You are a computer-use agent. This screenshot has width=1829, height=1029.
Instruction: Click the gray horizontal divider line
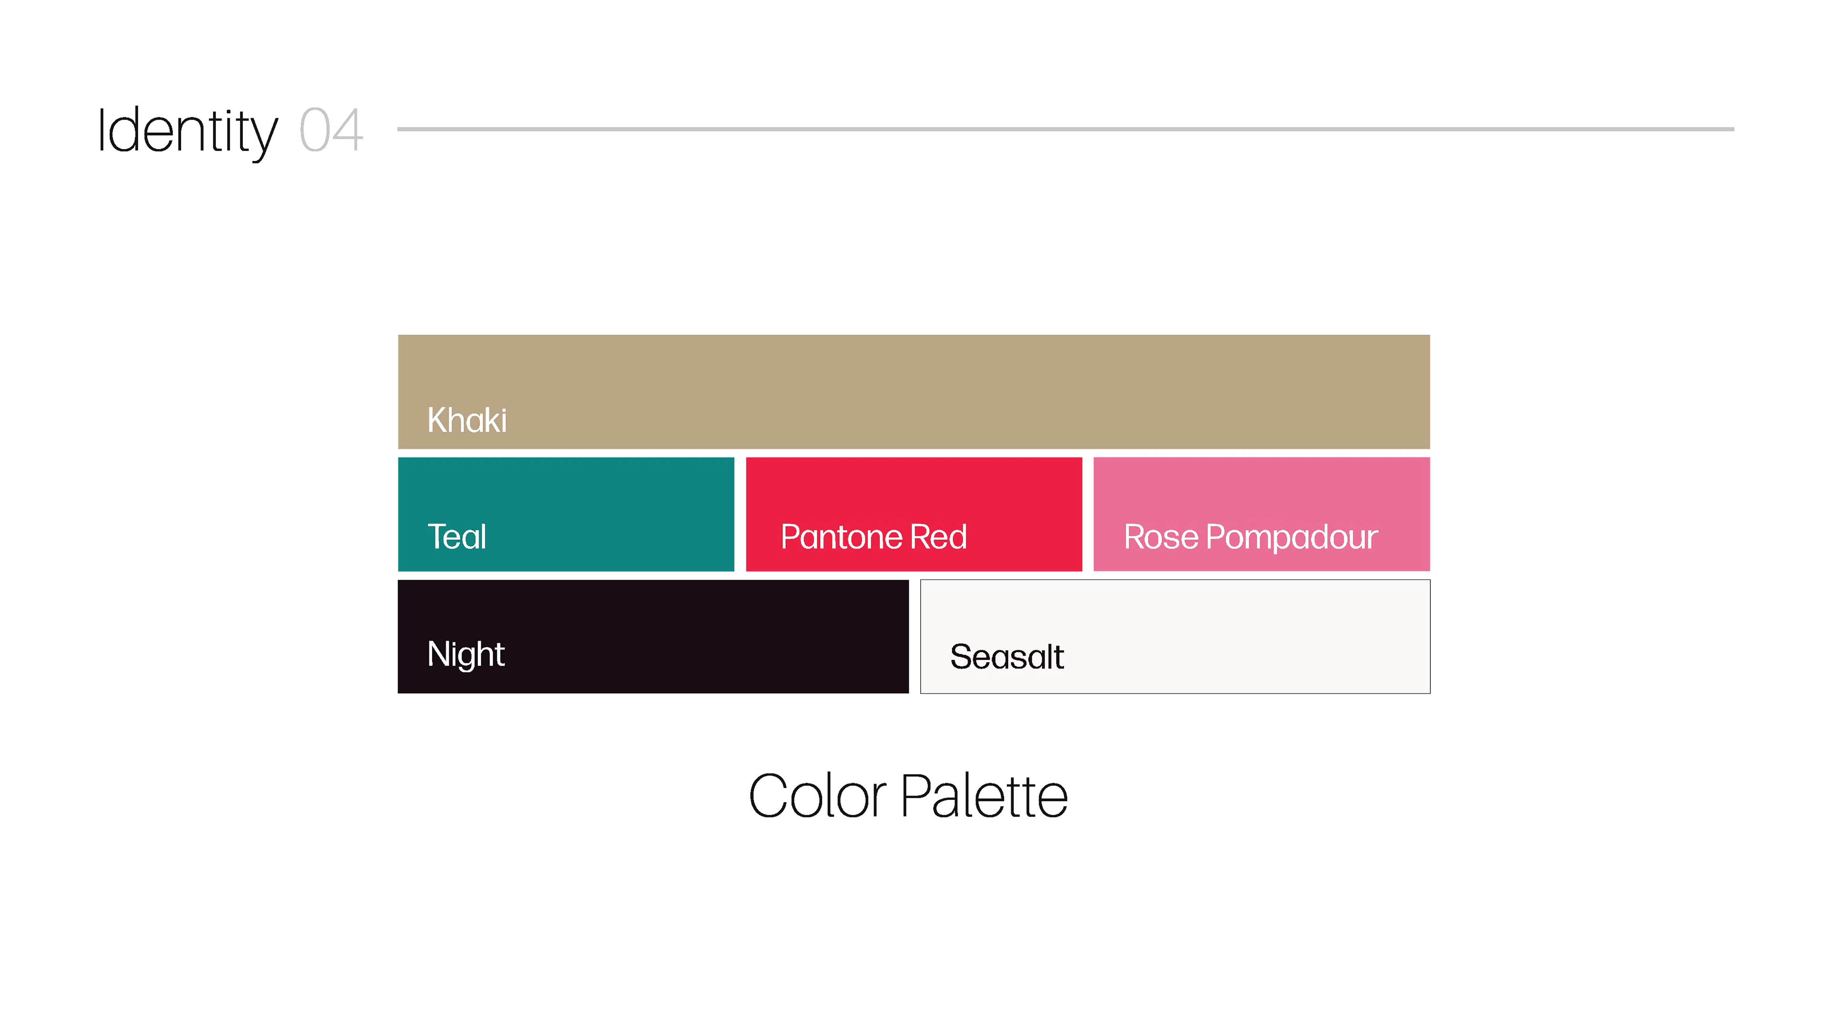(x=1065, y=129)
